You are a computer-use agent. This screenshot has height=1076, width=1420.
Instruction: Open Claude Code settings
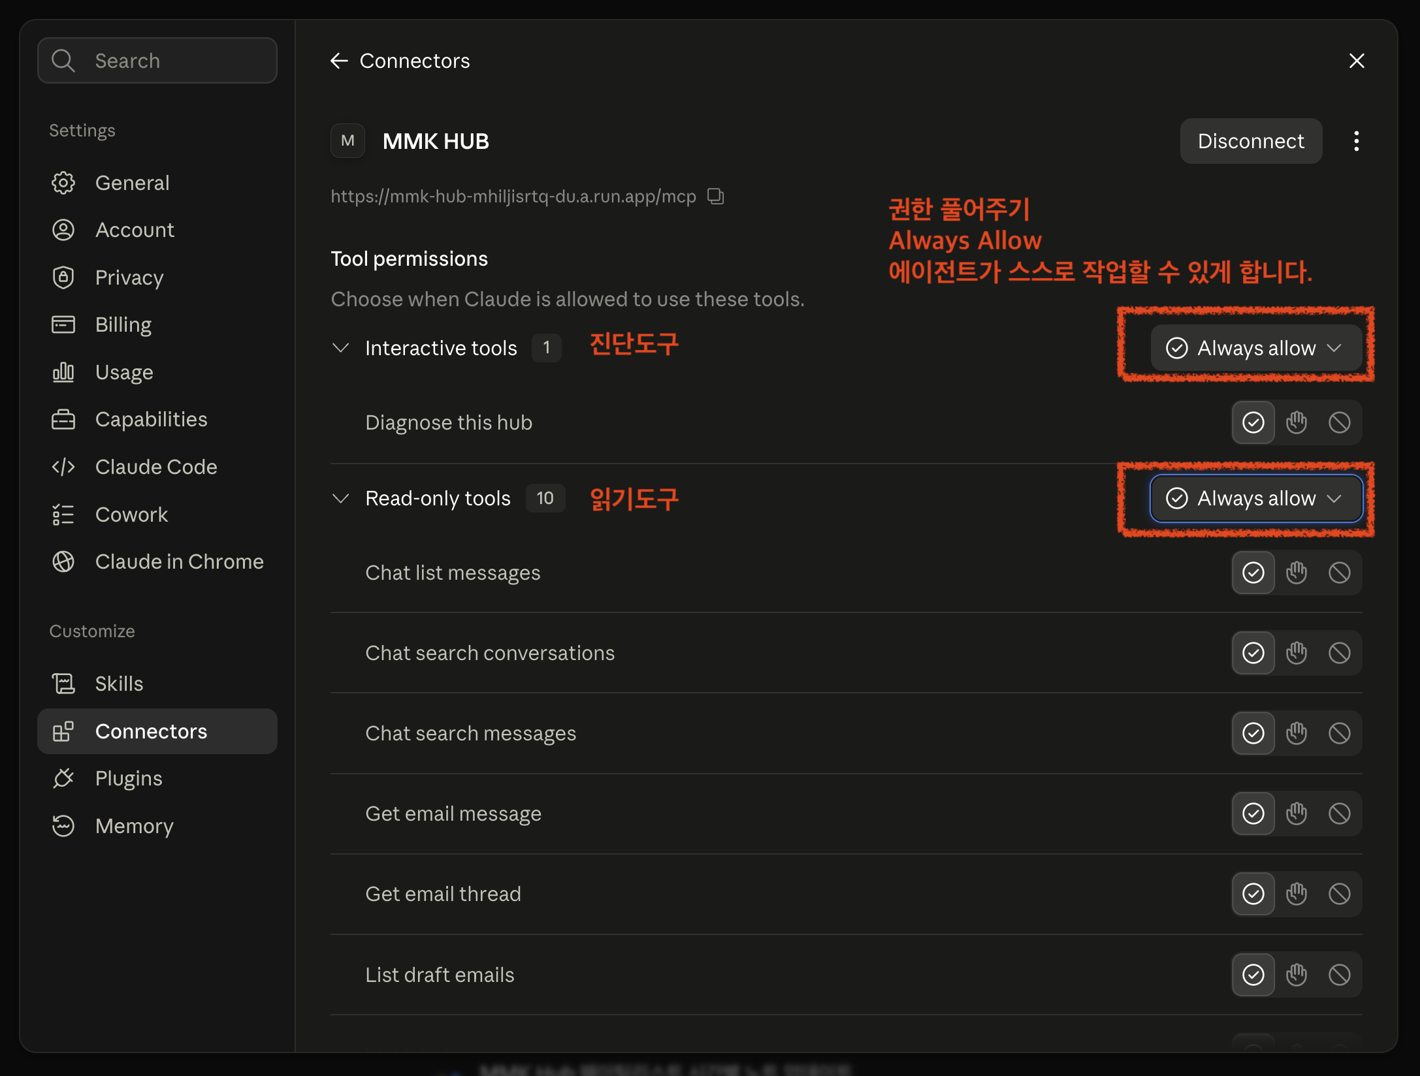(x=157, y=467)
